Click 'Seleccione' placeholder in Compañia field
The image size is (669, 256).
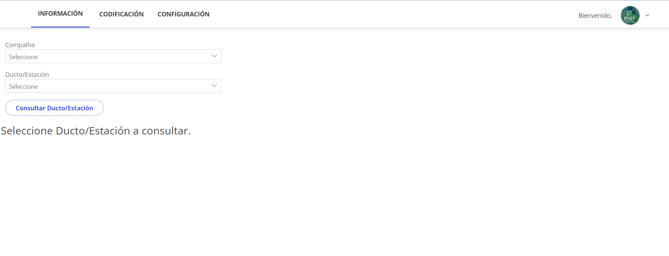[23, 57]
